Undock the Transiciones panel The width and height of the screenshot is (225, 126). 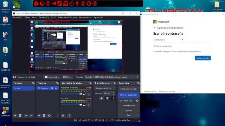point(115,83)
